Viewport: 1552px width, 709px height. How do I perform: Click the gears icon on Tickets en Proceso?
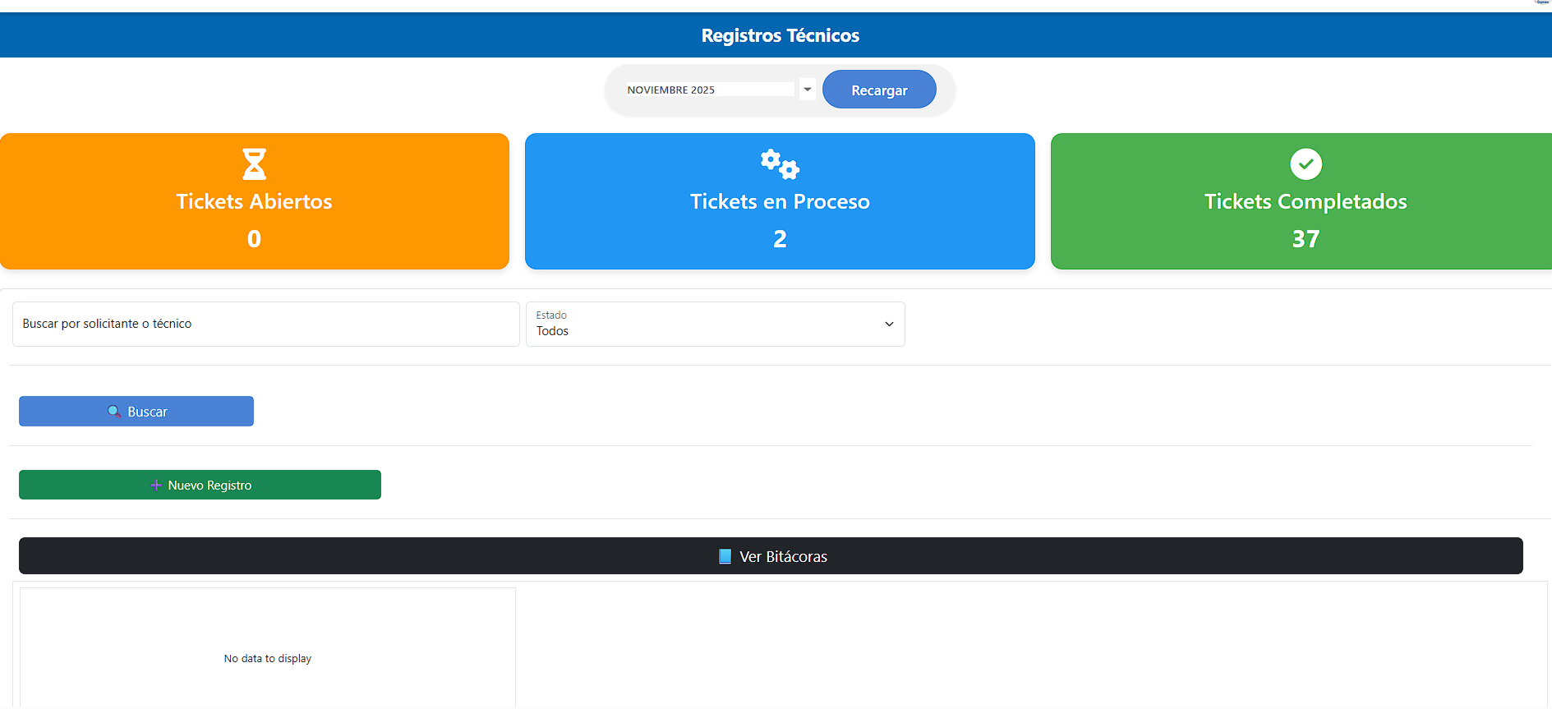780,164
